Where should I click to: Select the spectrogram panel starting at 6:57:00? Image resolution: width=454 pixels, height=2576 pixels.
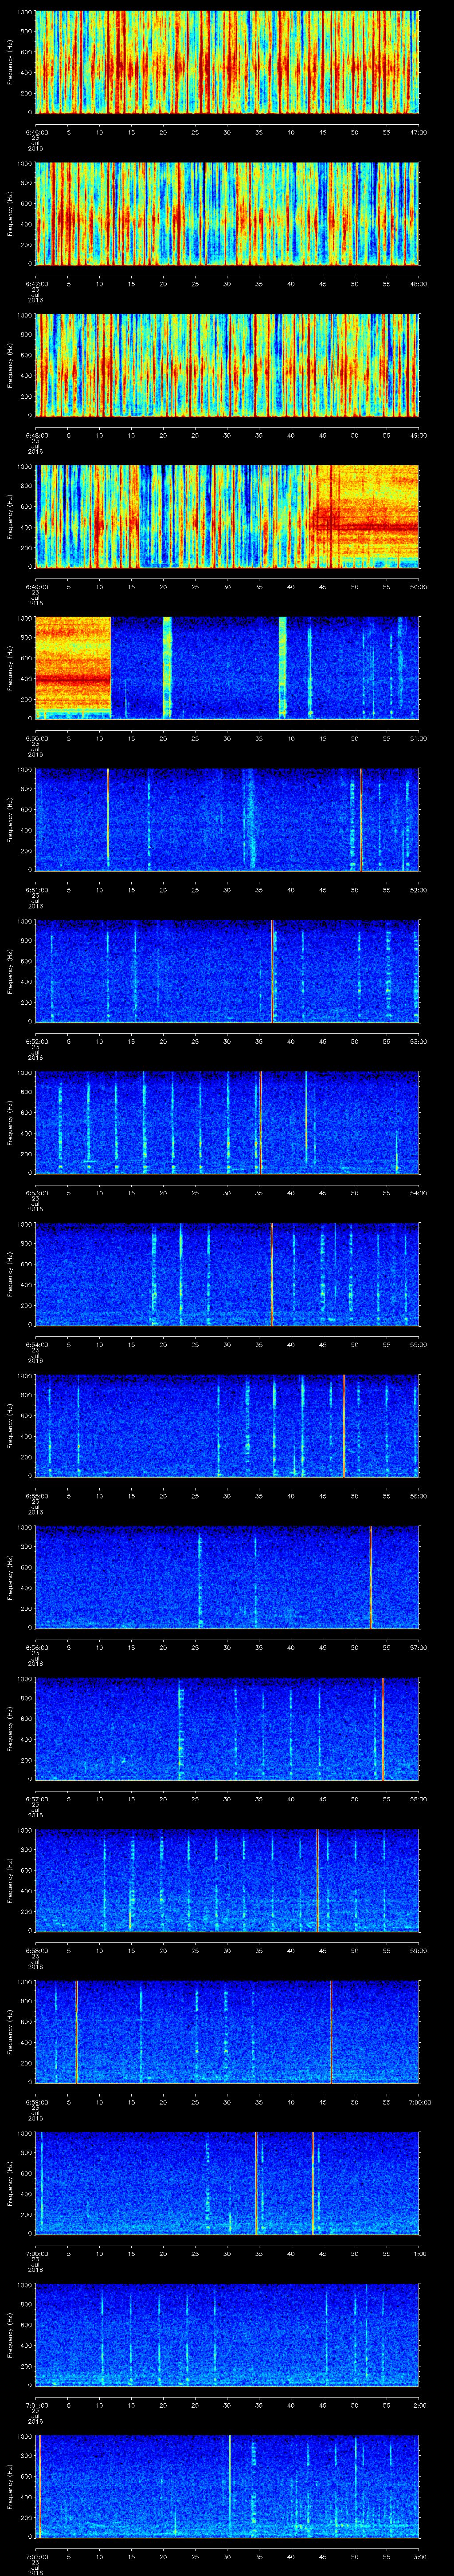[x=227, y=1729]
